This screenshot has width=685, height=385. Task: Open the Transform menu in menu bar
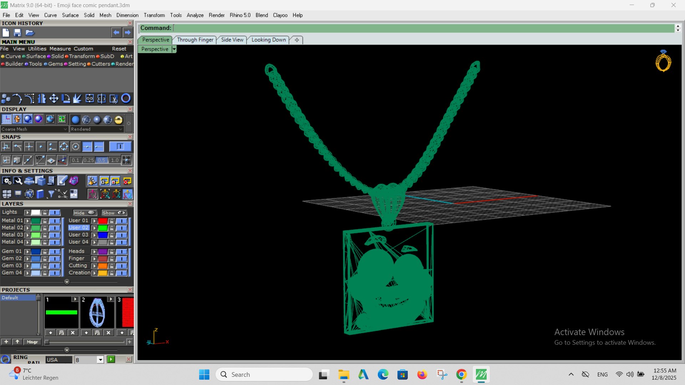[154, 15]
